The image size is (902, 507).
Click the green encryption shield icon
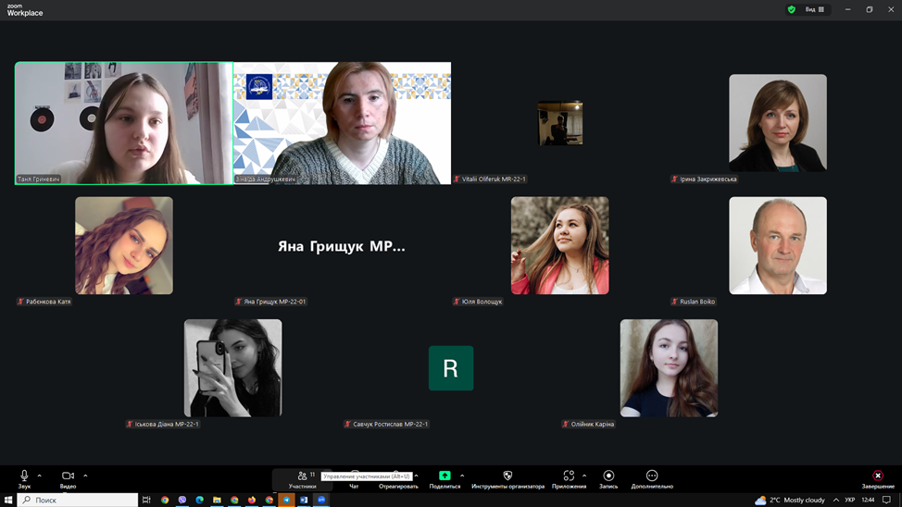(791, 9)
